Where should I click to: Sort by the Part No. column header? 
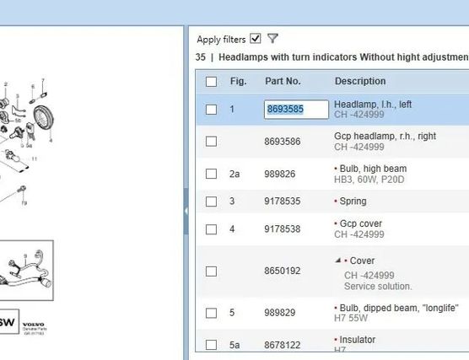(x=283, y=81)
